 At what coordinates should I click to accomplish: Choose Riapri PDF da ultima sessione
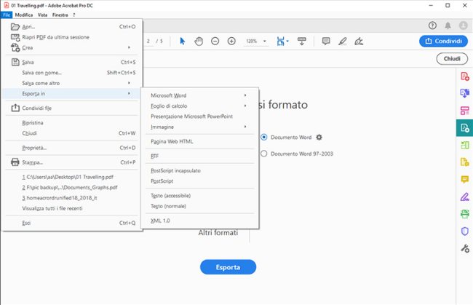coord(72,37)
